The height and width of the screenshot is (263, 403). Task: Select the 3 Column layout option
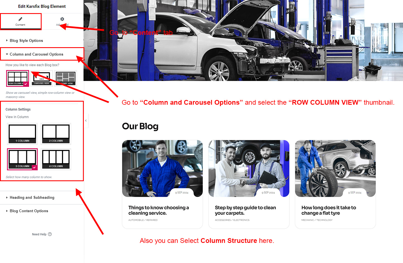point(22,159)
